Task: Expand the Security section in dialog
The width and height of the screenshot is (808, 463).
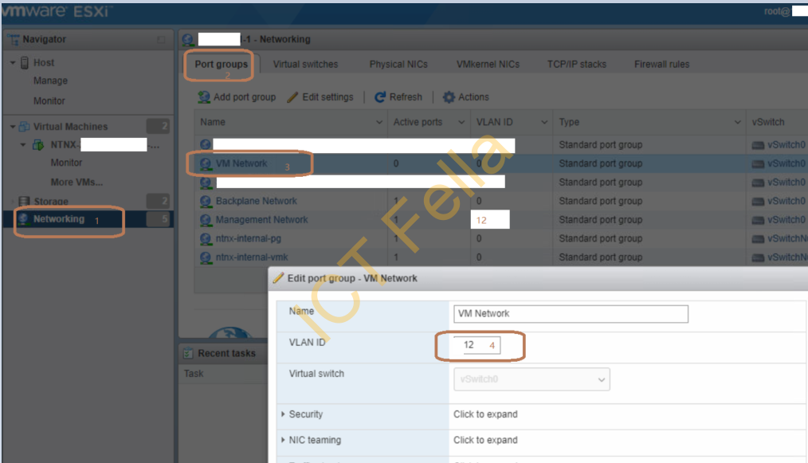Action: [x=283, y=414]
